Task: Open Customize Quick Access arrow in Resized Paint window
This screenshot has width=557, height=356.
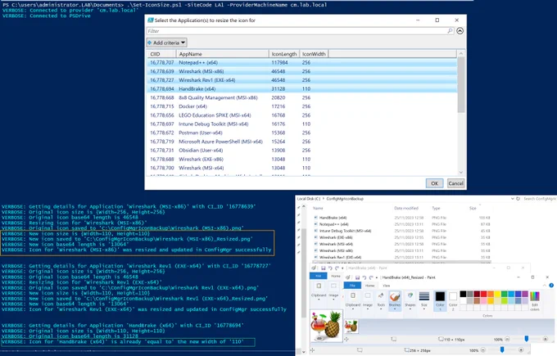Action: point(377,277)
